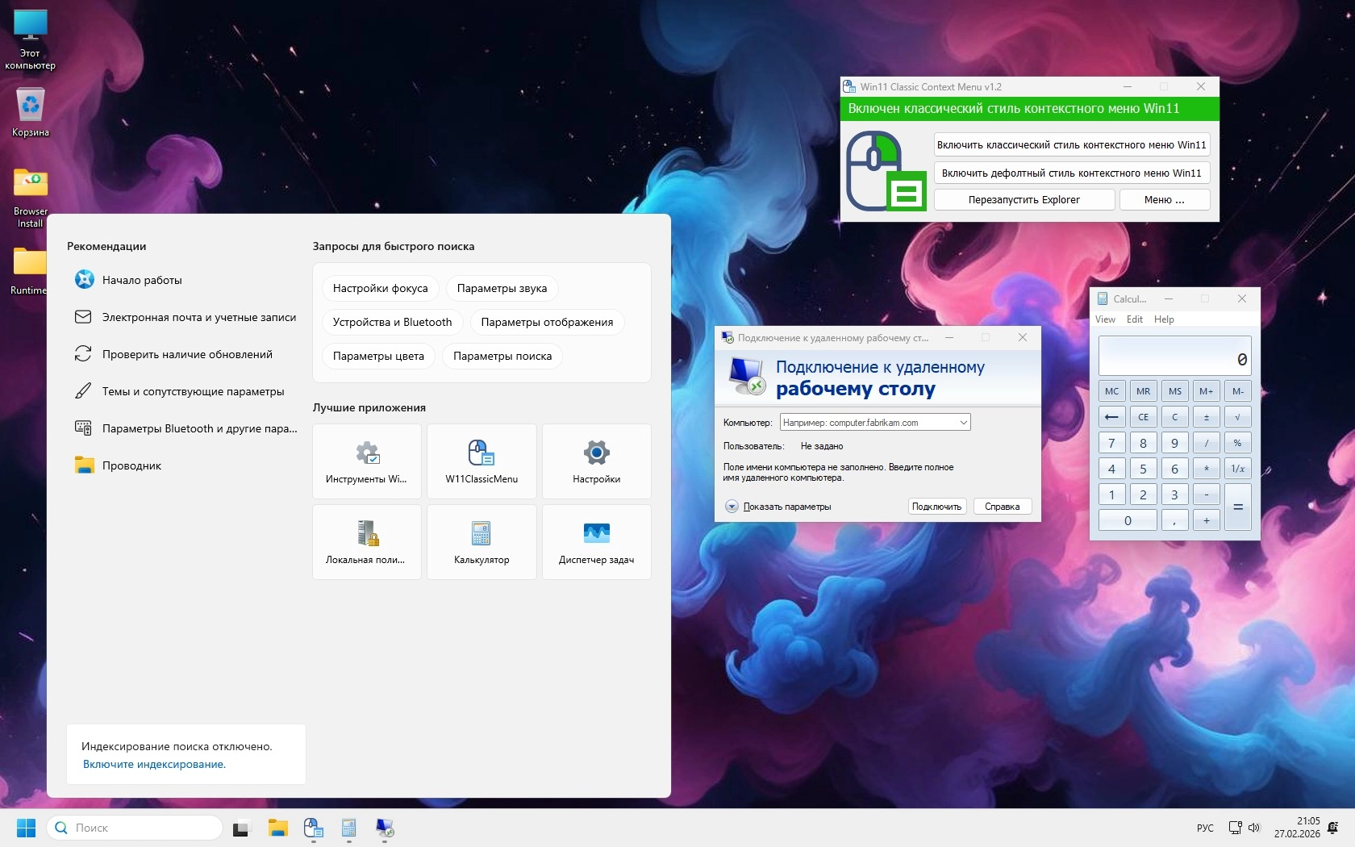
Task: Open Калькулятор from best apps
Action: tap(482, 542)
